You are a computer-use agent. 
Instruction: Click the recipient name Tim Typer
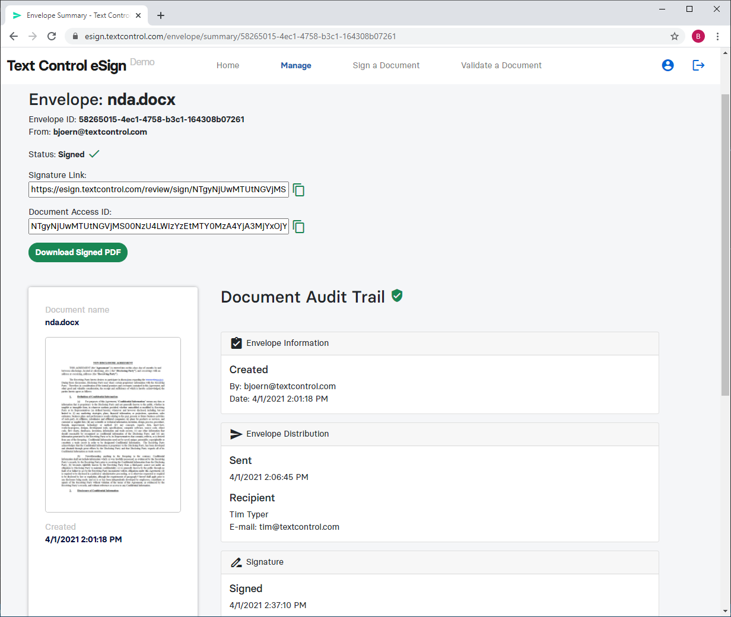[249, 514]
